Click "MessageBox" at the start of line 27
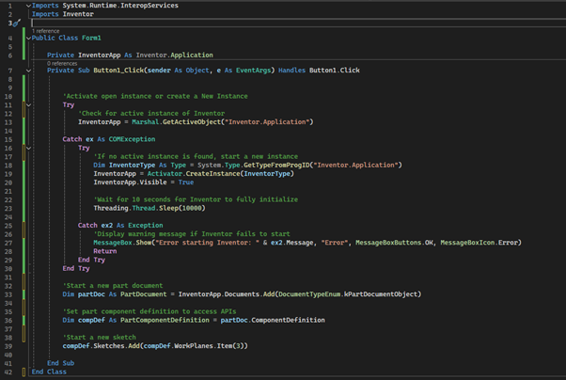This screenshot has height=380, width=566. [113, 243]
